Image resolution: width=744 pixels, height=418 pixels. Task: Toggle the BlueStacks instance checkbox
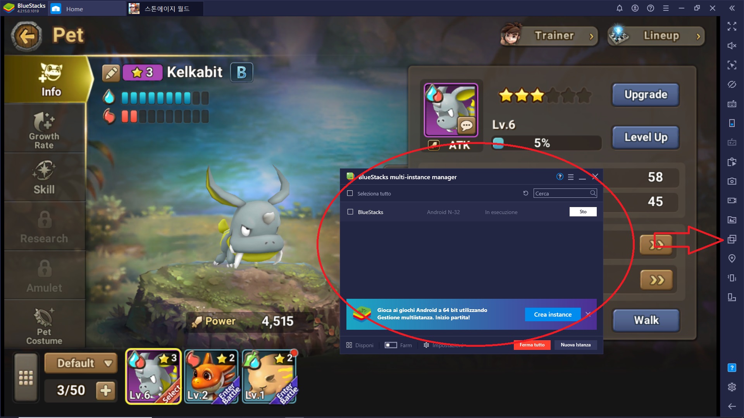pyautogui.click(x=350, y=211)
